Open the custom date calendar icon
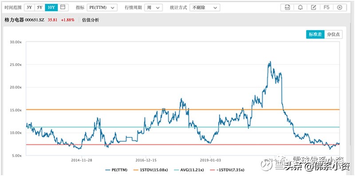The height and width of the screenshot is (176, 355). pyautogui.click(x=63, y=7)
